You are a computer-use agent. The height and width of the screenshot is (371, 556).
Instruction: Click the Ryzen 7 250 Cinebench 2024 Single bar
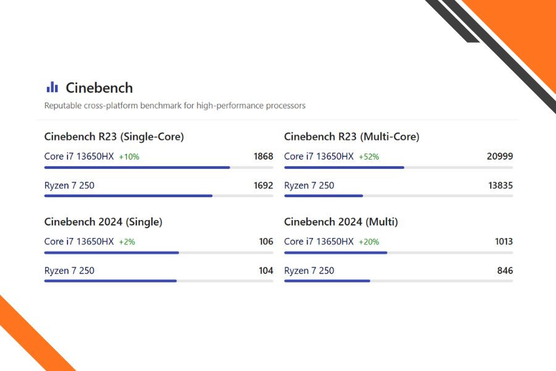click(111, 281)
